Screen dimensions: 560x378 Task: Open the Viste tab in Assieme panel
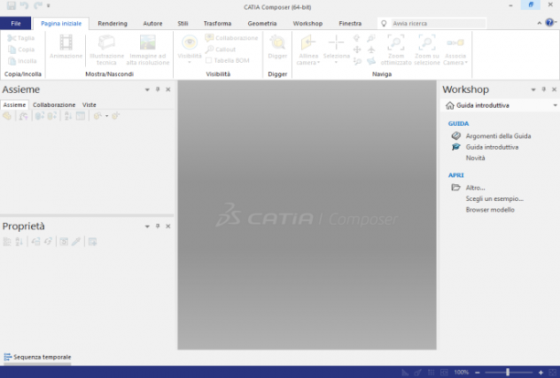[x=90, y=105]
